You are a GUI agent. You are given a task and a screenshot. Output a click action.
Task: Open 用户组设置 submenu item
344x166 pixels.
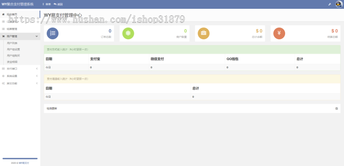click(x=13, y=49)
